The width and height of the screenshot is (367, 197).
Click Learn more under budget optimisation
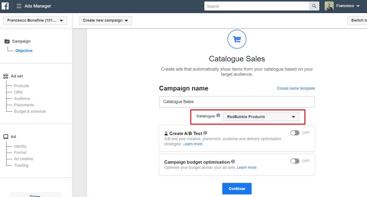click(x=247, y=167)
